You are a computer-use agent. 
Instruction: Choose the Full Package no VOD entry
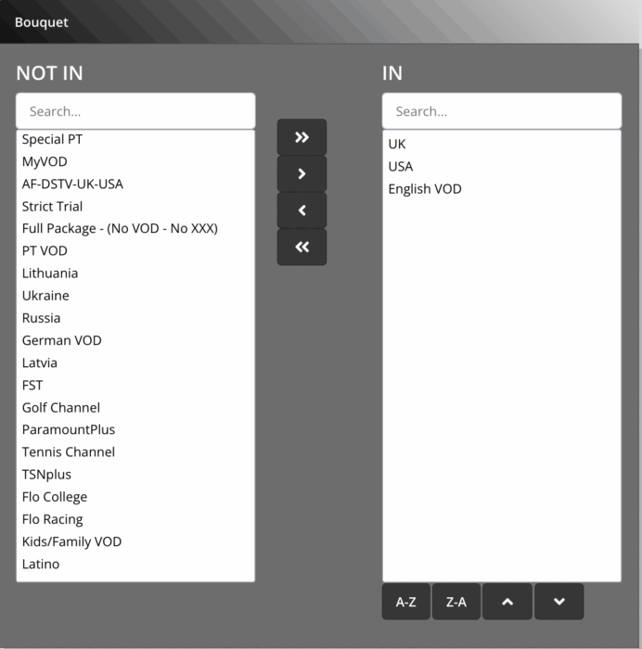tap(120, 228)
